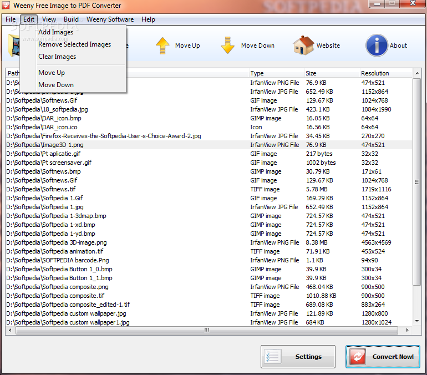Click the horizontal scrollbar right arrow

pos(408,330)
